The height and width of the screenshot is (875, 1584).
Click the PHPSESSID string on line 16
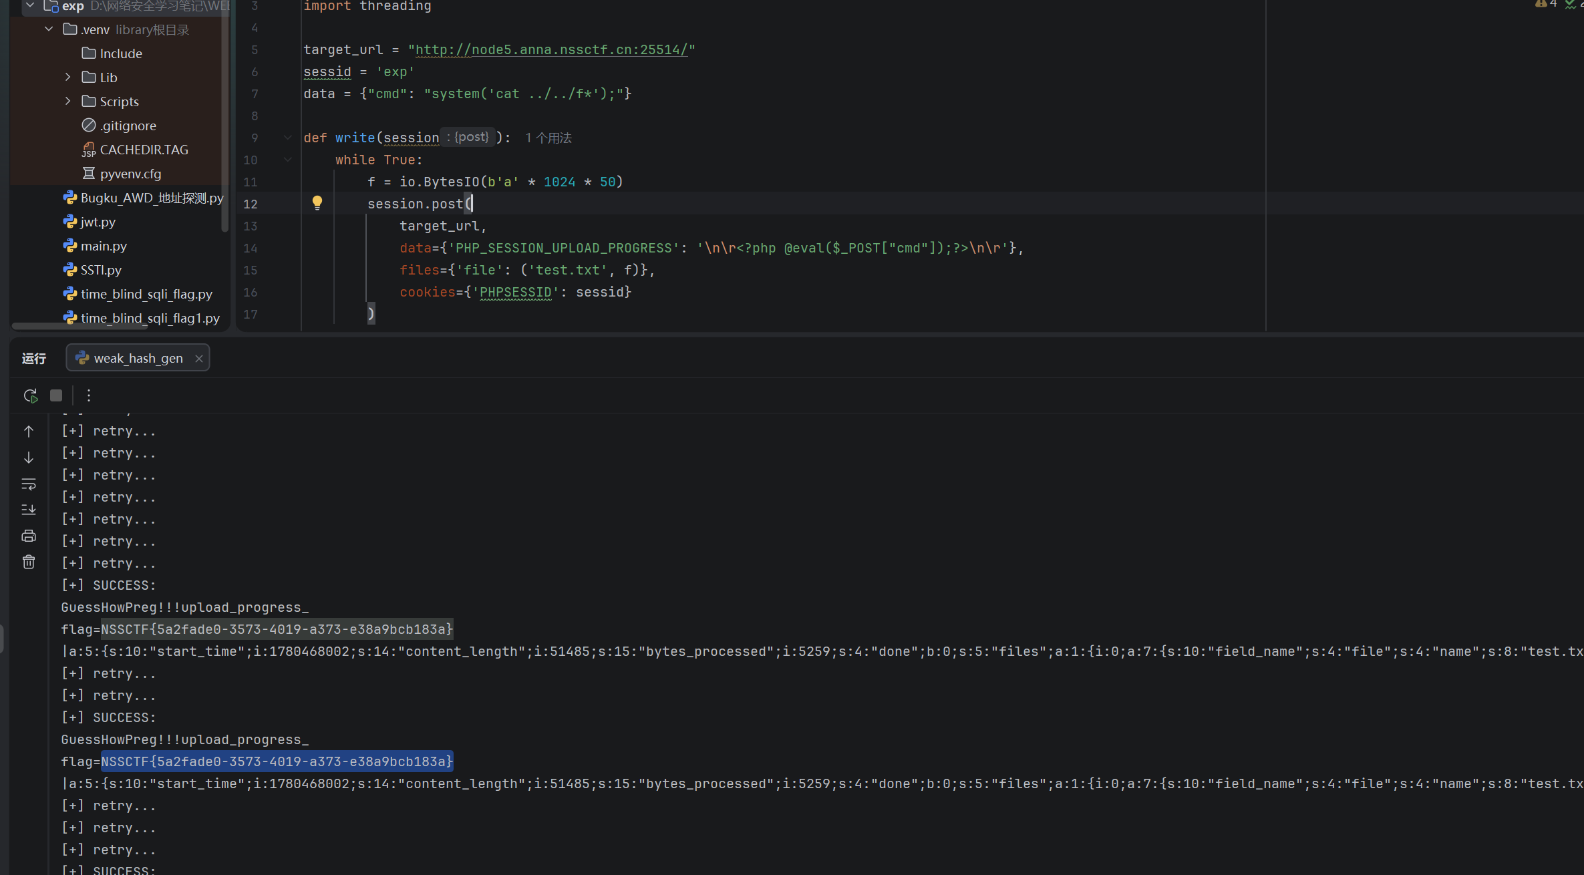click(x=516, y=292)
